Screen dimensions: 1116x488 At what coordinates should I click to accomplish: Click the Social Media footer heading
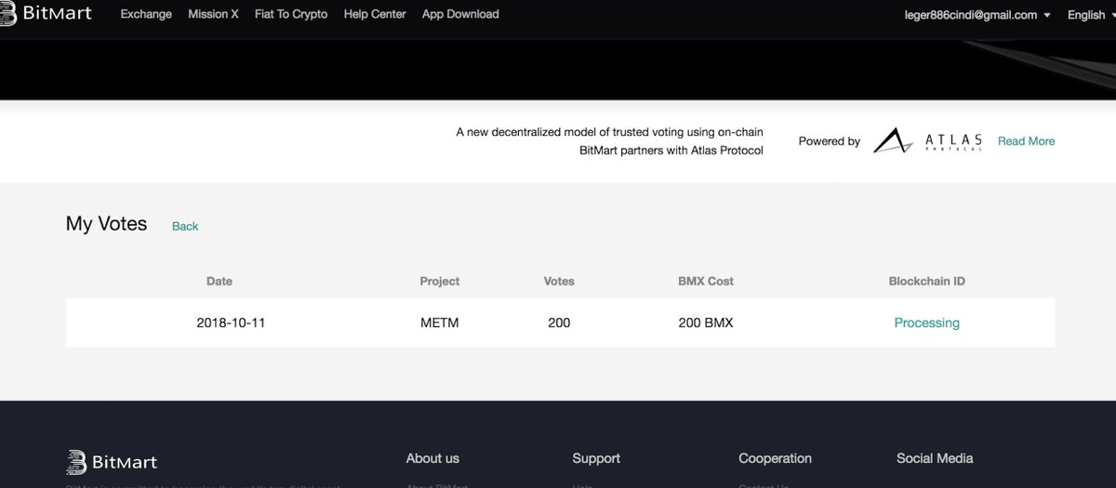[x=935, y=458]
